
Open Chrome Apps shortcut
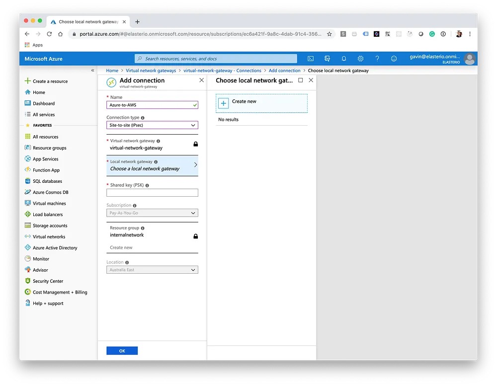(34, 45)
